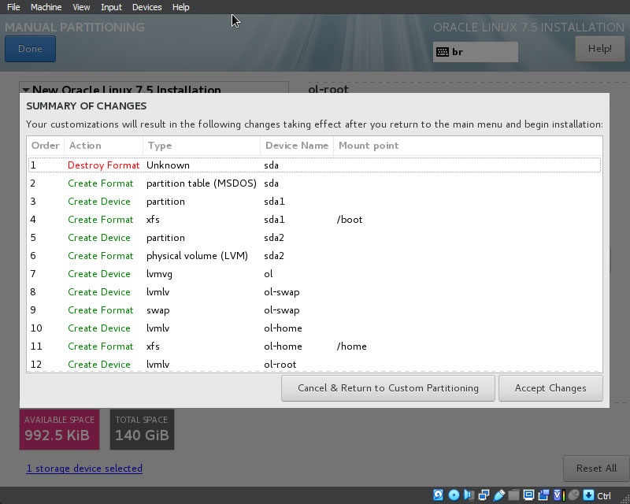630x504 pixels.
Task: Open the View menu
Action: point(81,7)
